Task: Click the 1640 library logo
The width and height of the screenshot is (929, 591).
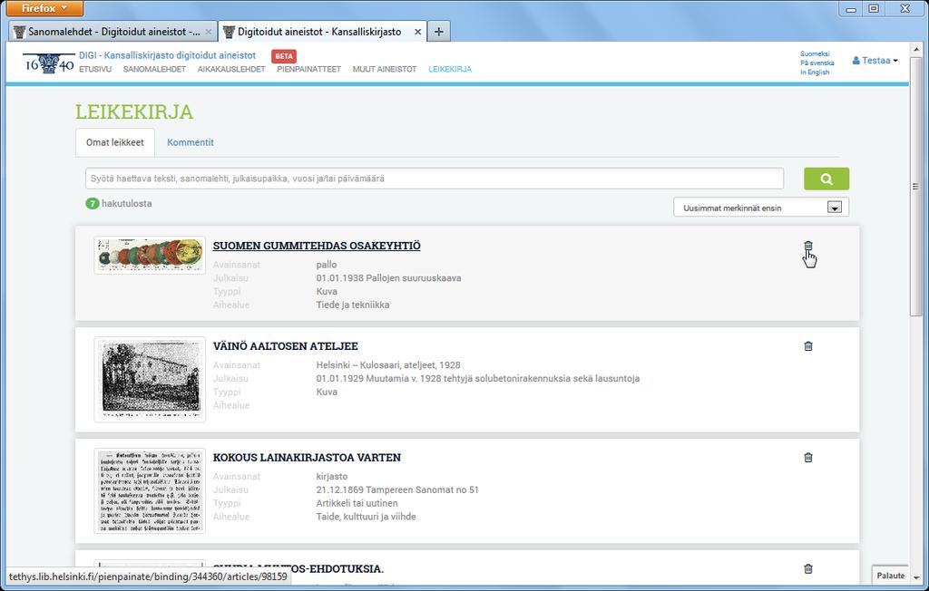Action: pyautogui.click(x=49, y=63)
